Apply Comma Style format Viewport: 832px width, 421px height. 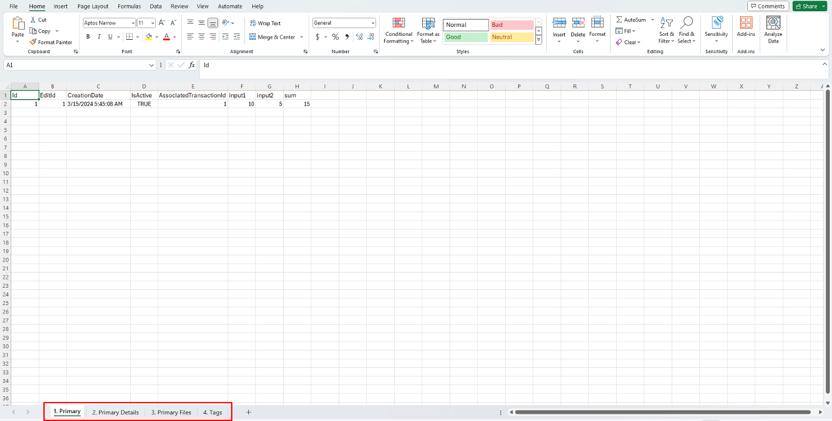[x=347, y=37]
